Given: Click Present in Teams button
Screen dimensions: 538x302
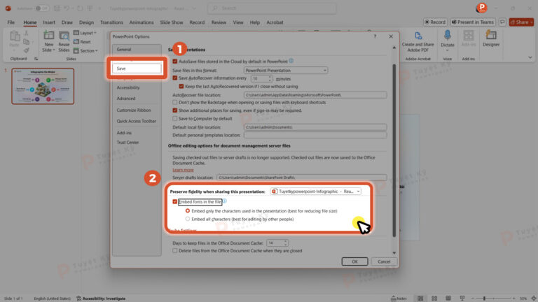Looking at the screenshot, I should click(x=473, y=22).
